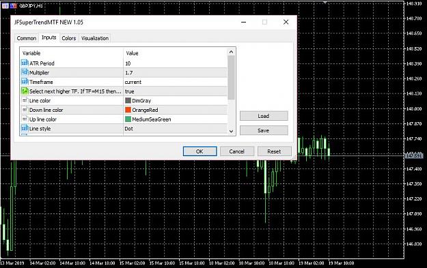Screen dimensions: 427x268
Task: Click the chart window icon beside GBPJPY,H1
Action: [5, 5]
